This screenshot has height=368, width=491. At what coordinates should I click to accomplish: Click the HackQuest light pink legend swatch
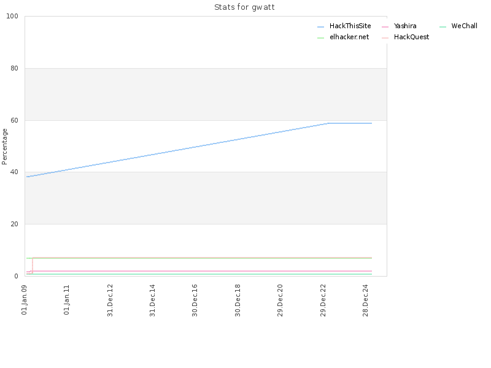pos(385,38)
